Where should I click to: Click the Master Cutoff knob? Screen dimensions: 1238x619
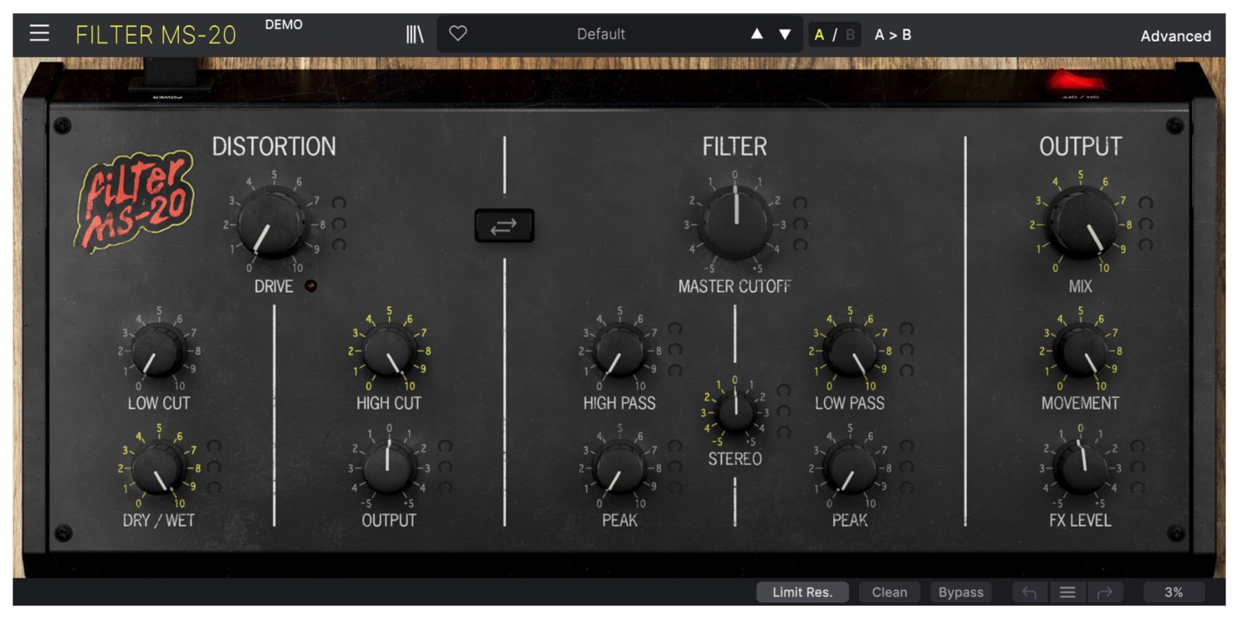(735, 223)
